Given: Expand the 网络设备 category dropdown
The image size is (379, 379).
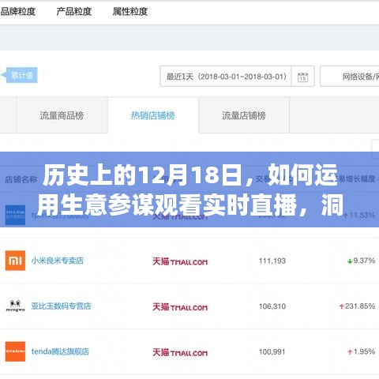Looking at the screenshot, I should tap(350, 77).
